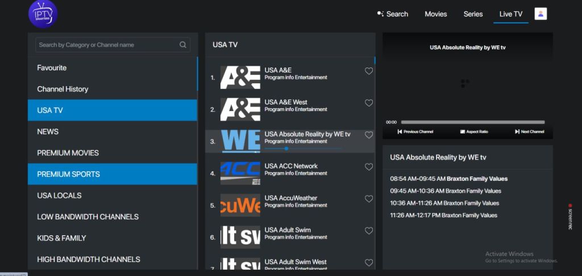This screenshot has width=582, height=276.
Task: Open the NEWS category
Action: point(113,131)
